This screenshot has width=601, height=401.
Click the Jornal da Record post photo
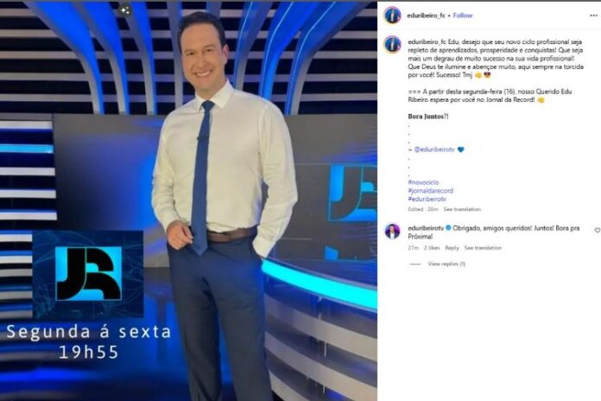tap(188, 201)
